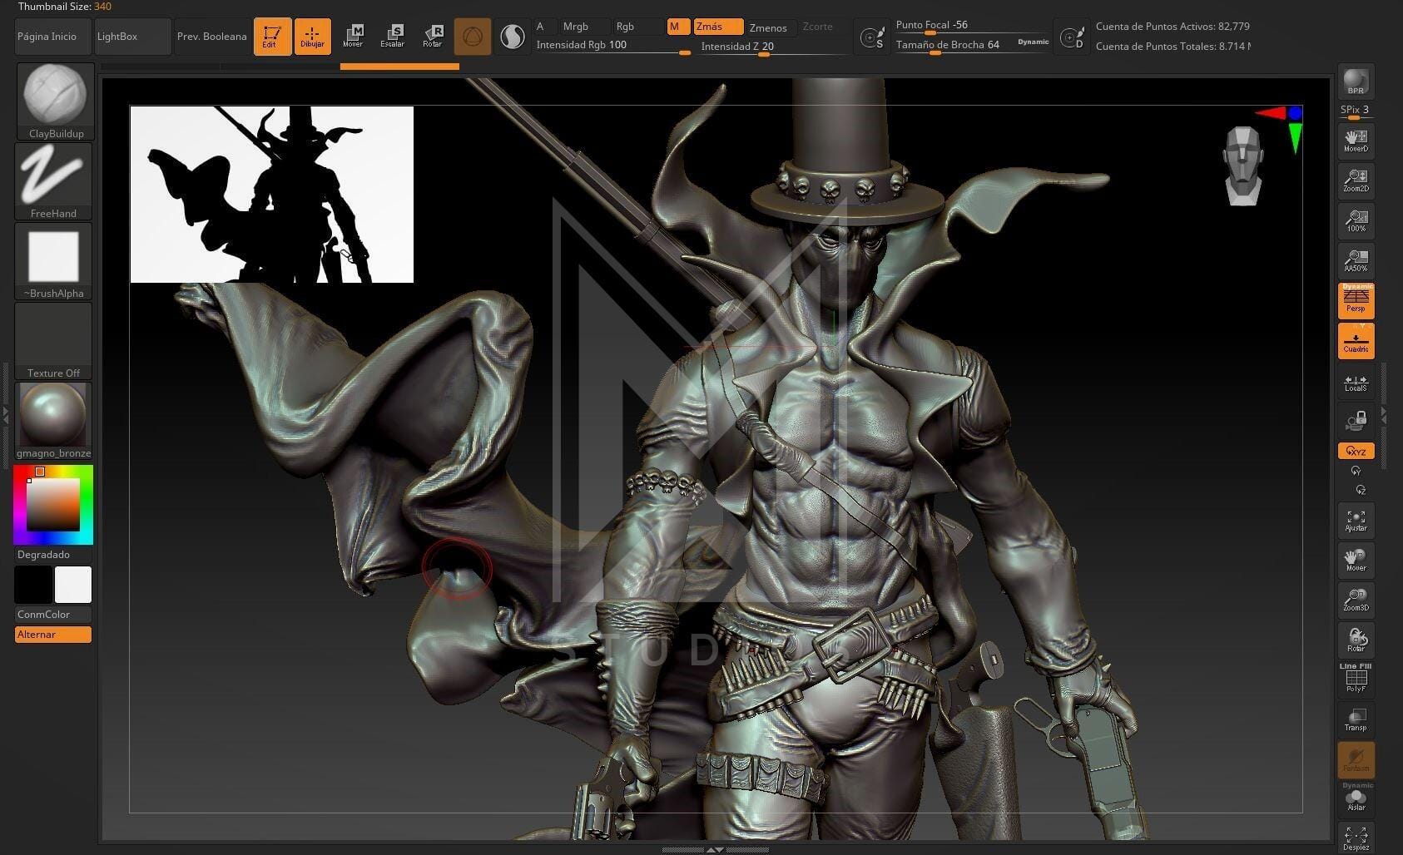The height and width of the screenshot is (855, 1403).
Task: Click the Rotar rotate tool in top toolbar
Action: tap(433, 36)
